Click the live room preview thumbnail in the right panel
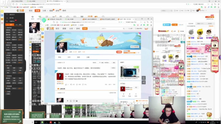221x124 pixels. [130, 72]
